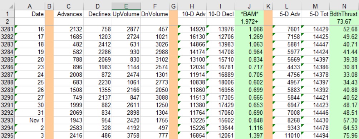Image resolution: width=359 pixels, height=139 pixels.
Task: Select 10-D Adv value 16854
Action: [x=192, y=135]
